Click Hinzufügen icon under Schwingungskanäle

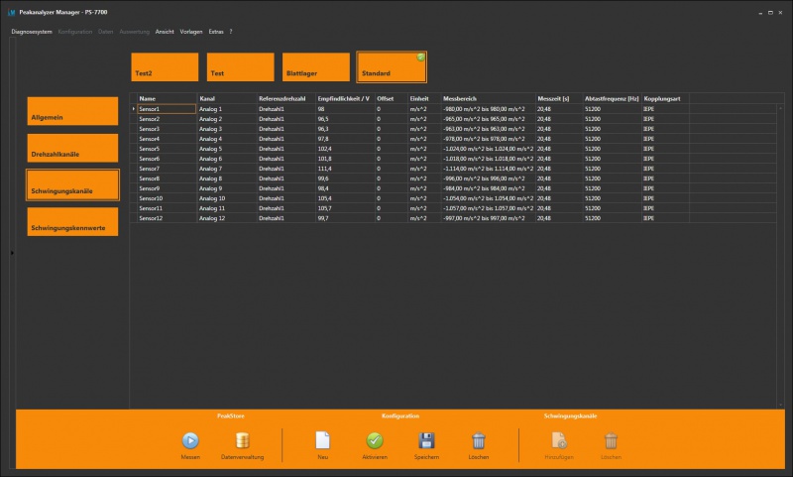pos(559,440)
